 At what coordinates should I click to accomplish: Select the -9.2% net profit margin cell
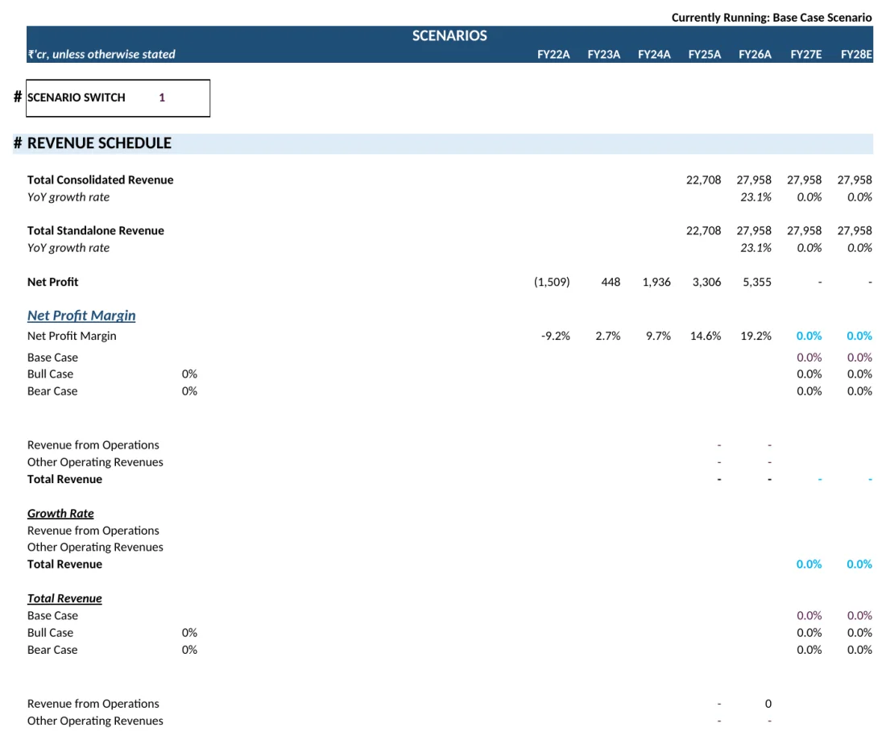coord(556,336)
